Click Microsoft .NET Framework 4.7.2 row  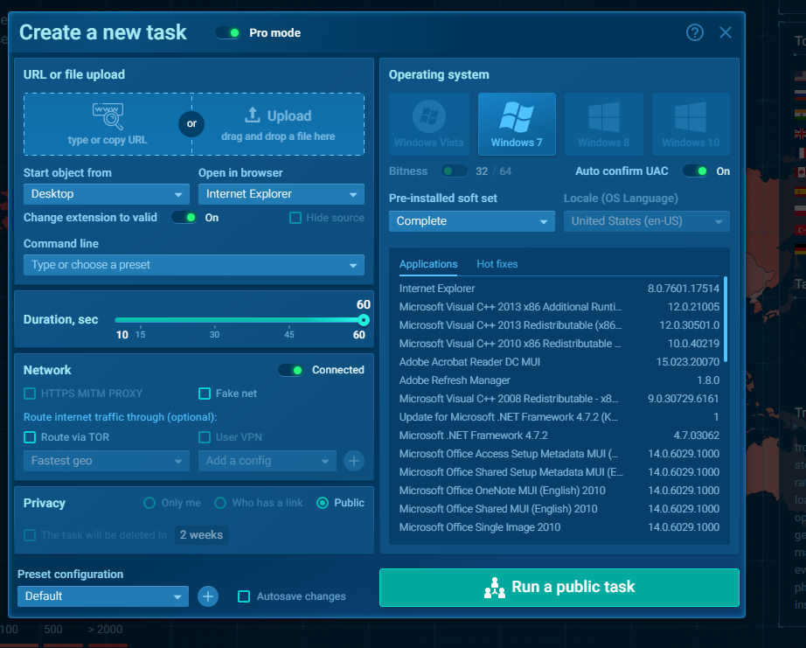point(559,435)
